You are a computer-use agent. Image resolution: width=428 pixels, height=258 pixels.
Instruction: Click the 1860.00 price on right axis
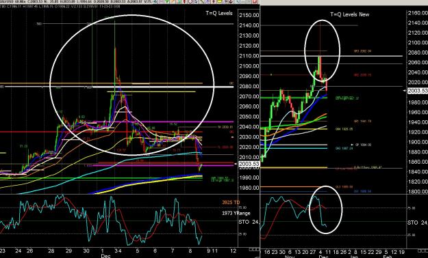click(418, 162)
